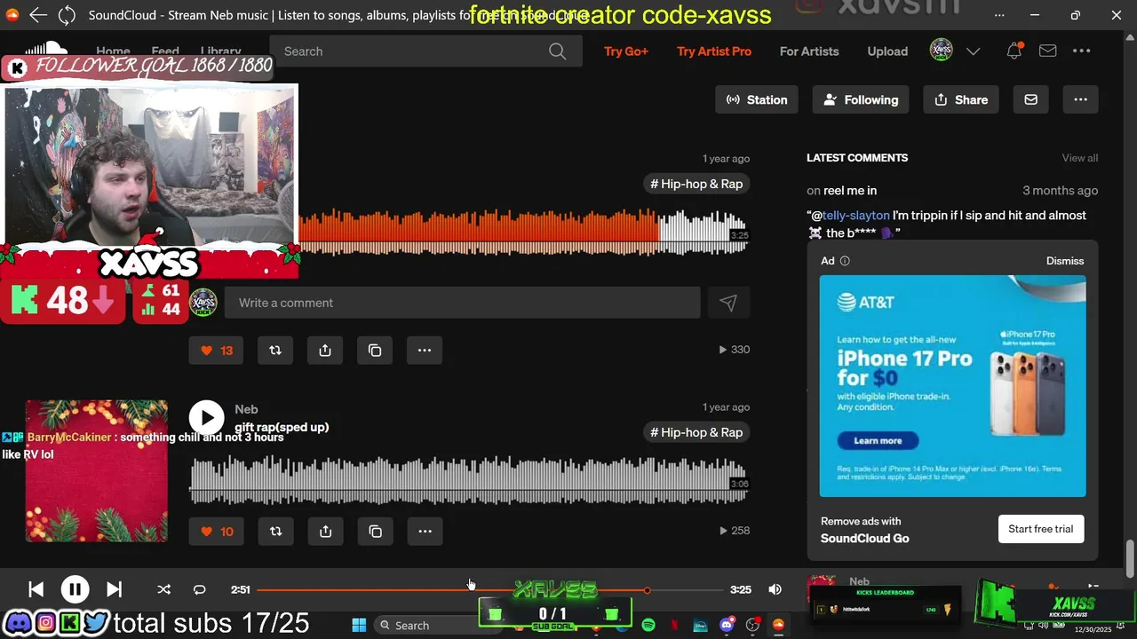This screenshot has height=639, width=1137.
Task: Click the search magnifier icon in SoundCloud
Action: coord(557,51)
